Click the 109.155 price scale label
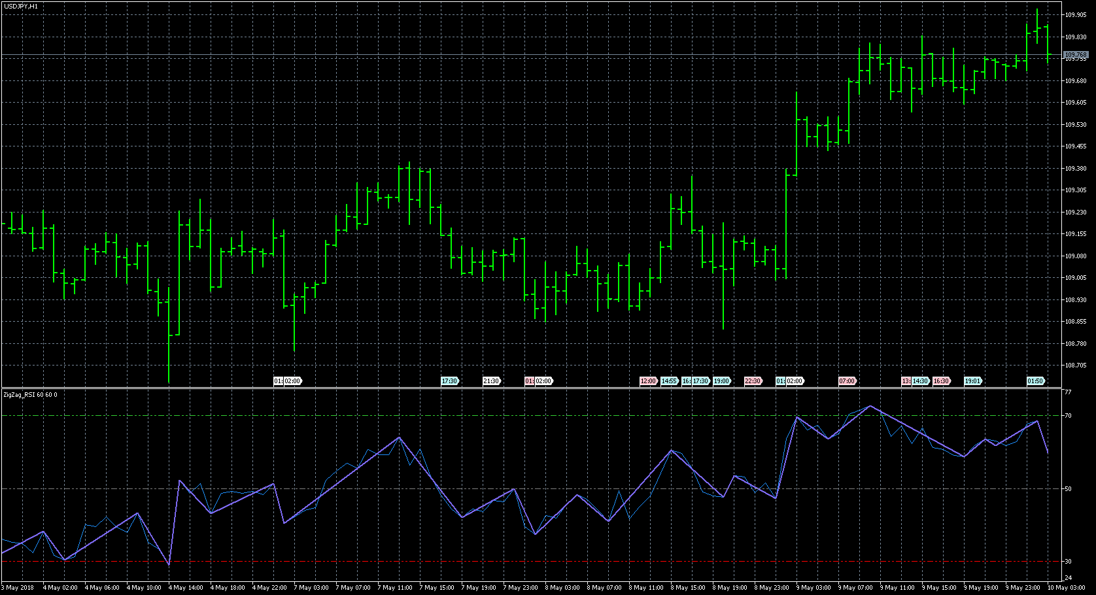1096x595 pixels. [1076, 234]
